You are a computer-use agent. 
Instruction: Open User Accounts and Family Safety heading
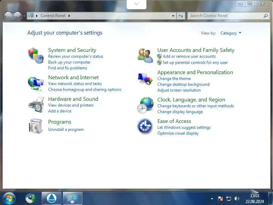196,50
